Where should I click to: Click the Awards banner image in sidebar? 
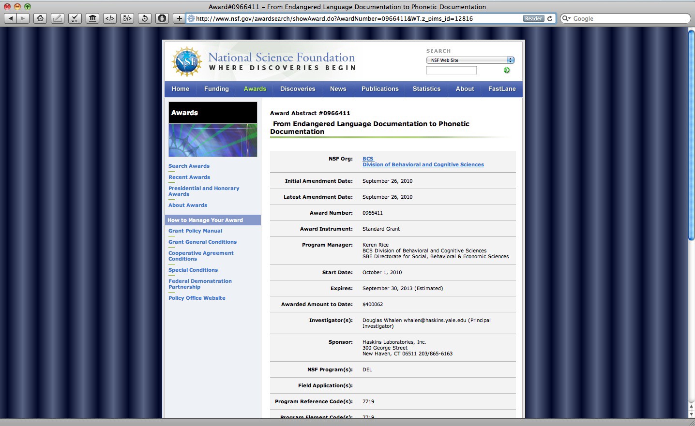pos(213,140)
